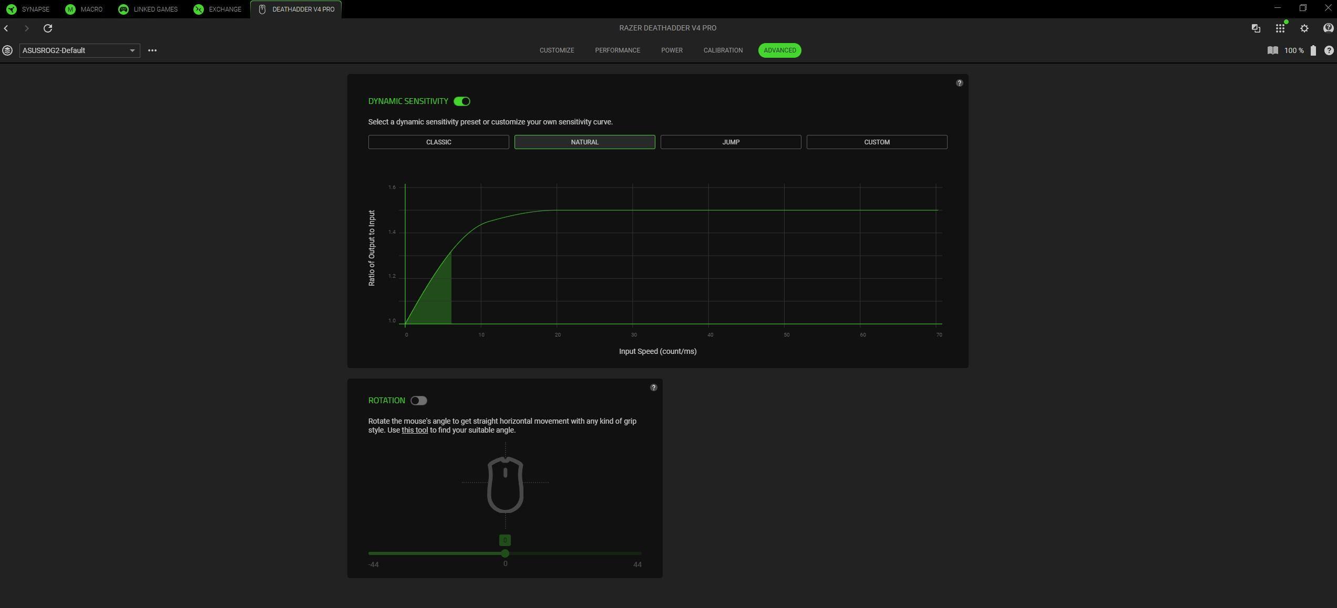The image size is (1337, 608).
Task: Choose the Jump sensitivity preset
Action: point(731,142)
